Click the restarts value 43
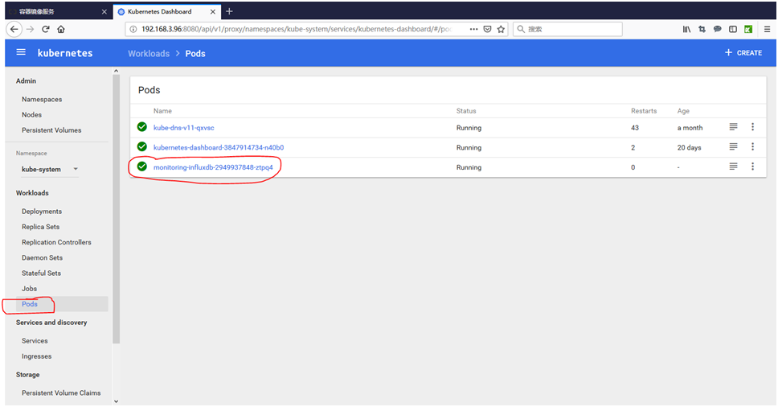This screenshot has width=778, height=407. [635, 128]
